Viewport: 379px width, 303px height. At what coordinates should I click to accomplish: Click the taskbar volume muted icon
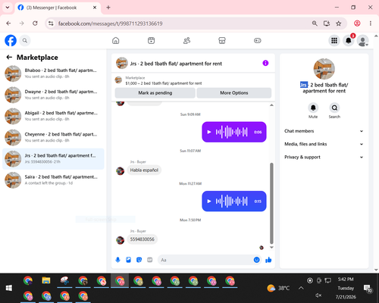(x=318, y=295)
